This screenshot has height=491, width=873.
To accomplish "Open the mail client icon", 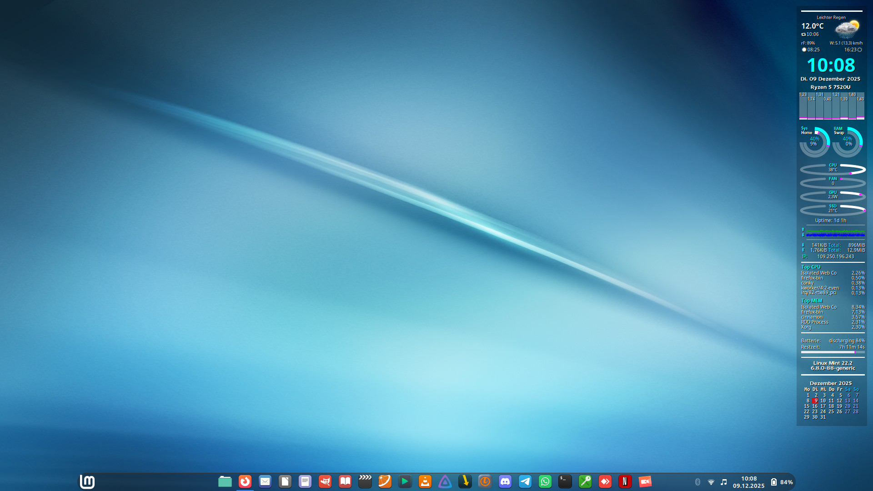I will coord(265,481).
